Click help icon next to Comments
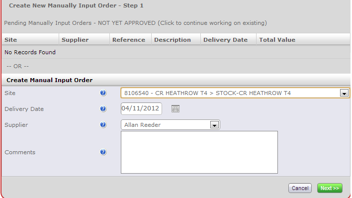Viewport: 352px width, 198px height. pos(103,152)
